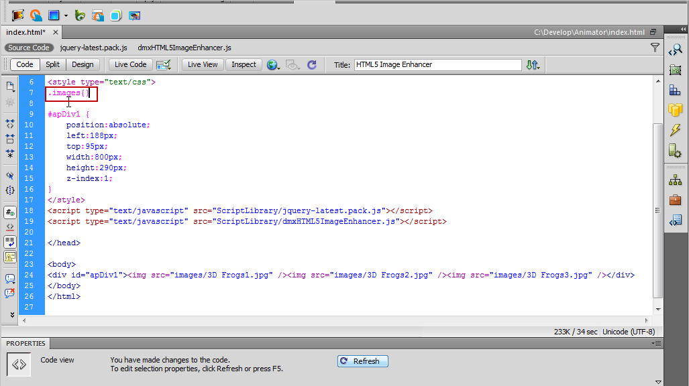This screenshot has width=689, height=386.
Task: Open the Assets briefcase panel icon
Action: pos(676,200)
